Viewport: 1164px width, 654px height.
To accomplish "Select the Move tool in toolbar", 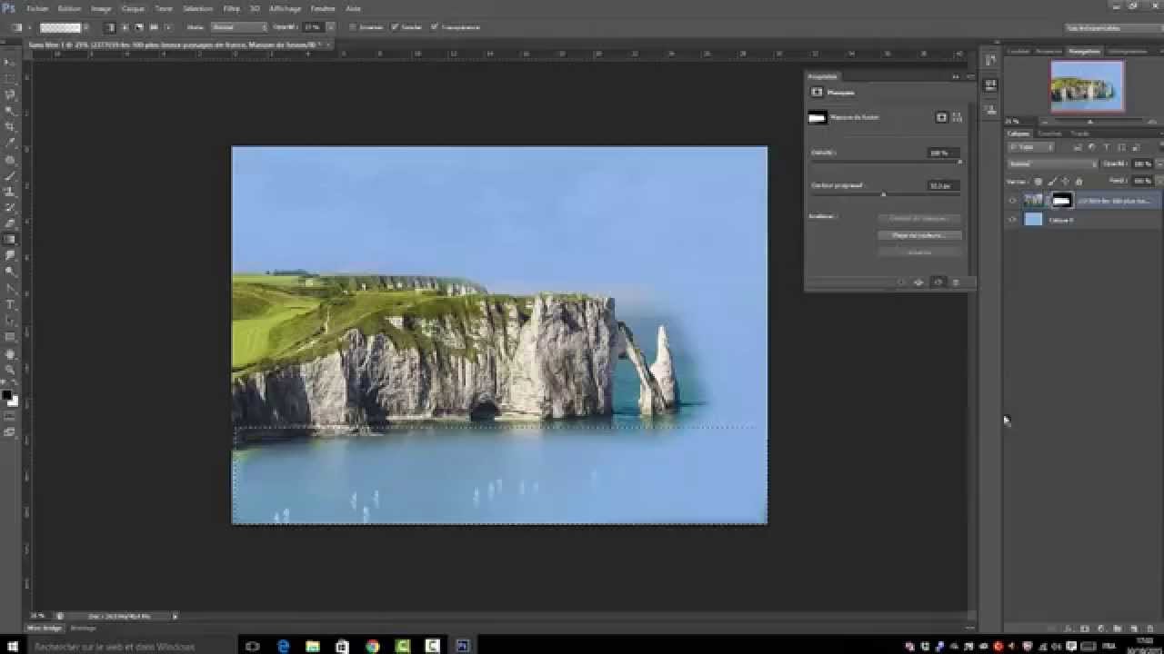I will (10, 62).
